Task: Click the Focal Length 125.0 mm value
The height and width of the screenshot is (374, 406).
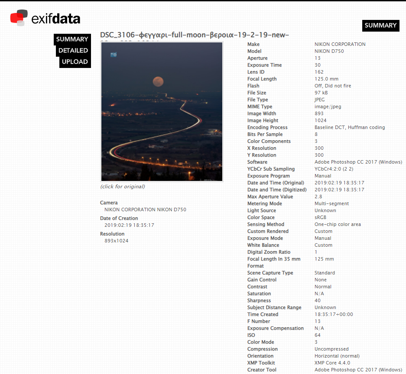Action: click(326, 79)
